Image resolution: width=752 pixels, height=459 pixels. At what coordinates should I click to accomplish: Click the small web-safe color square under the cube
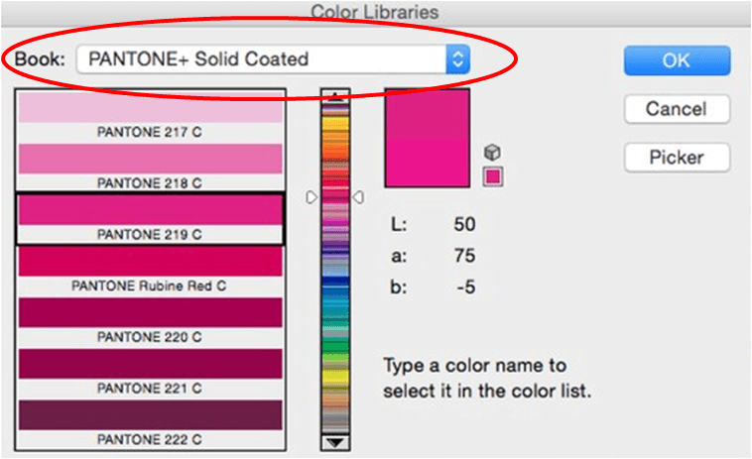coord(492,176)
